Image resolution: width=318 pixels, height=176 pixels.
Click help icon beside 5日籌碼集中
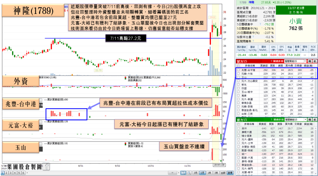point(260,24)
